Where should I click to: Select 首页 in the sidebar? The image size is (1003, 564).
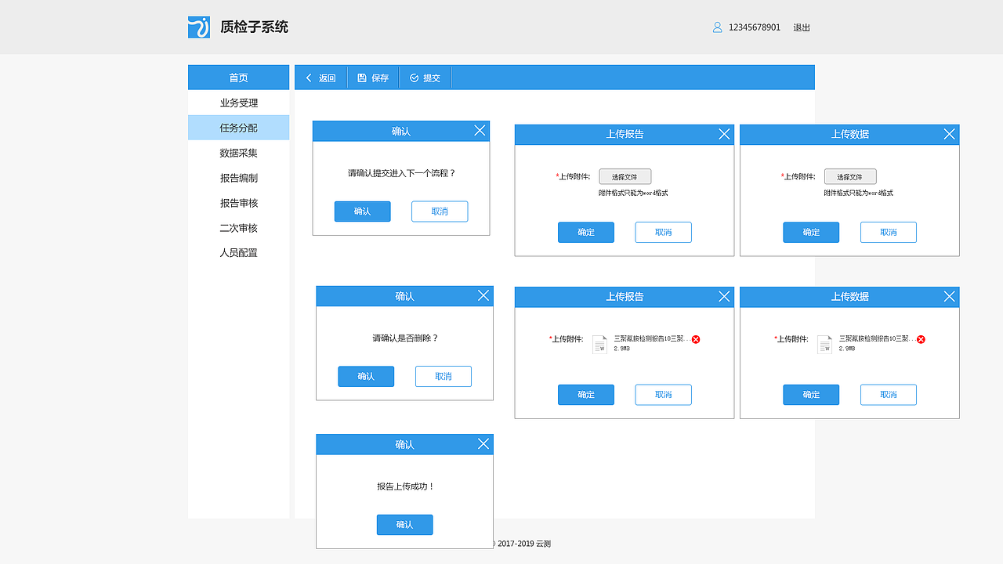(x=238, y=77)
